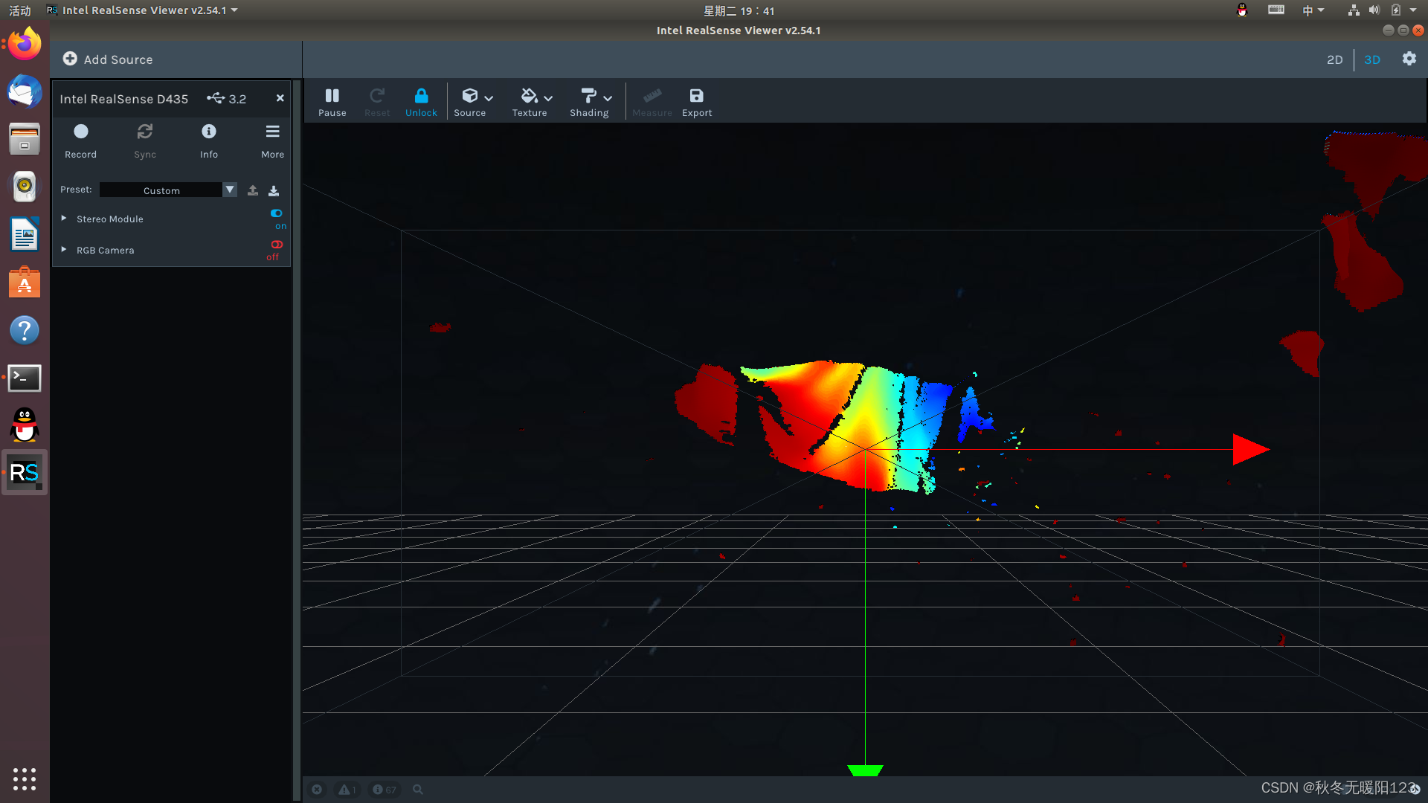Turn on the RGB Camera toggle
Screen dimensions: 1428x803
277,245
